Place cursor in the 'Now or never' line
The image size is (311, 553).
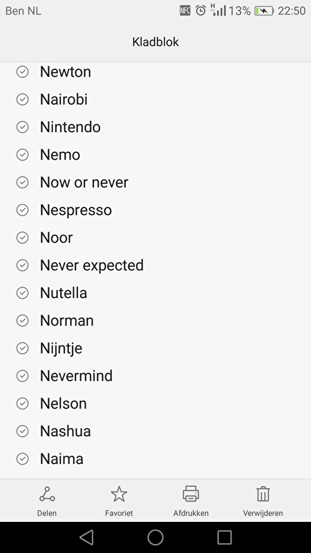tap(84, 182)
